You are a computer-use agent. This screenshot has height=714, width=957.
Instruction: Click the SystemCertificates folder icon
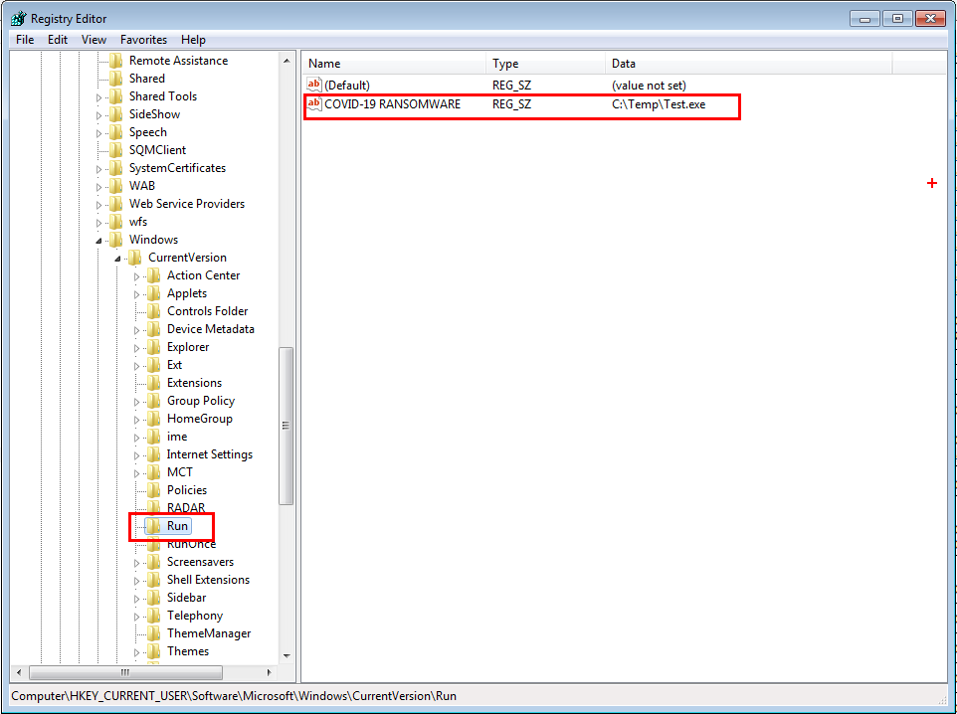(116, 168)
